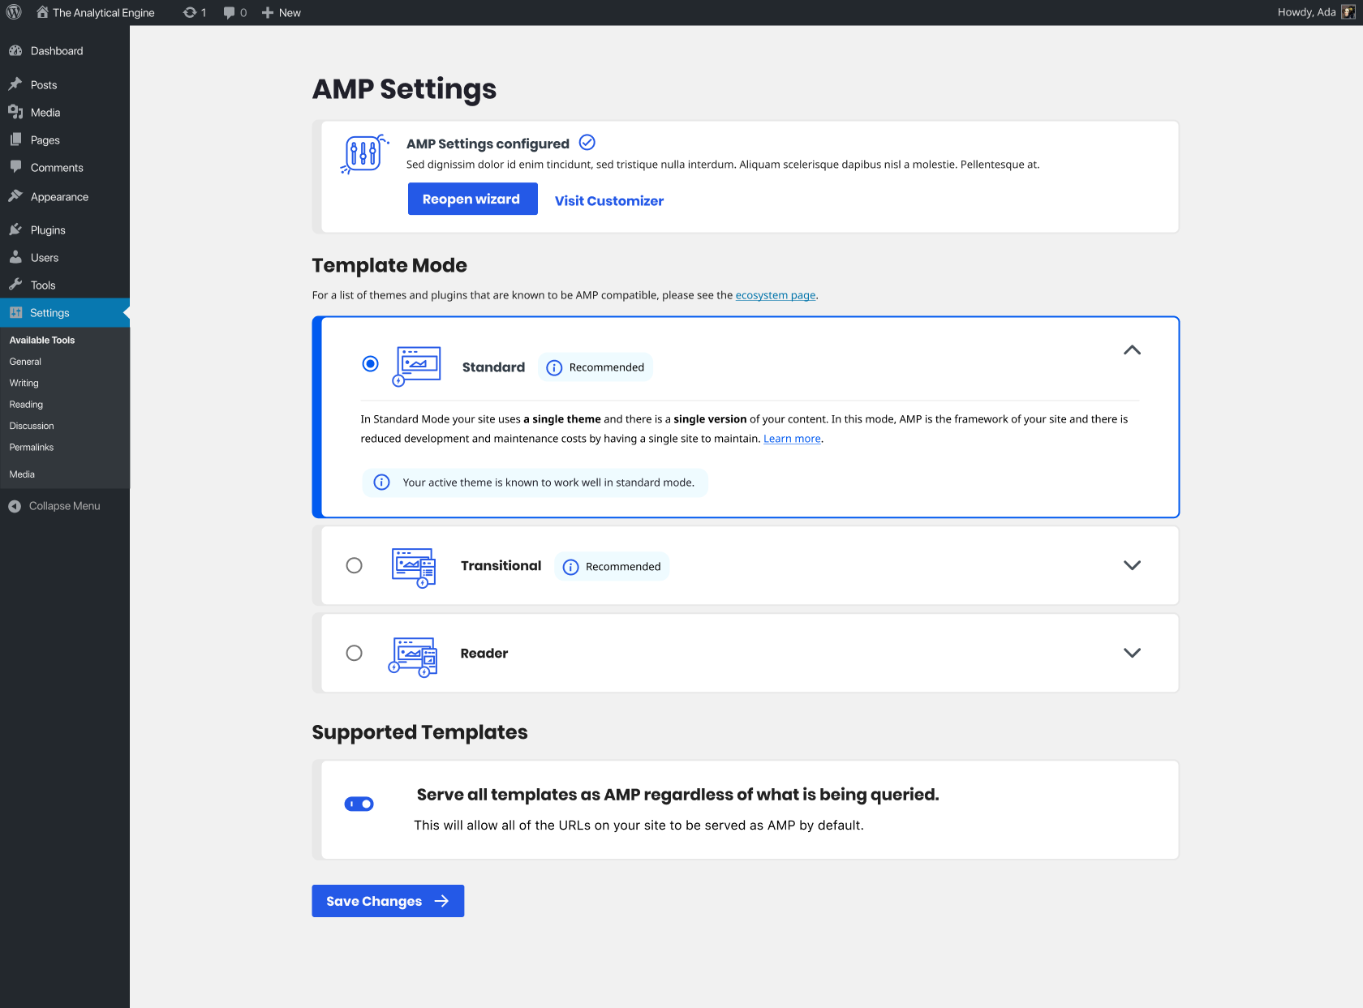This screenshot has height=1008, width=1363.
Task: Open the ecosystem page link
Action: point(775,295)
